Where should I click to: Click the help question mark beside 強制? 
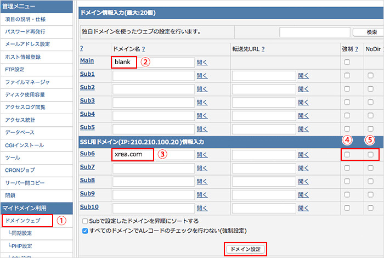point(357,49)
